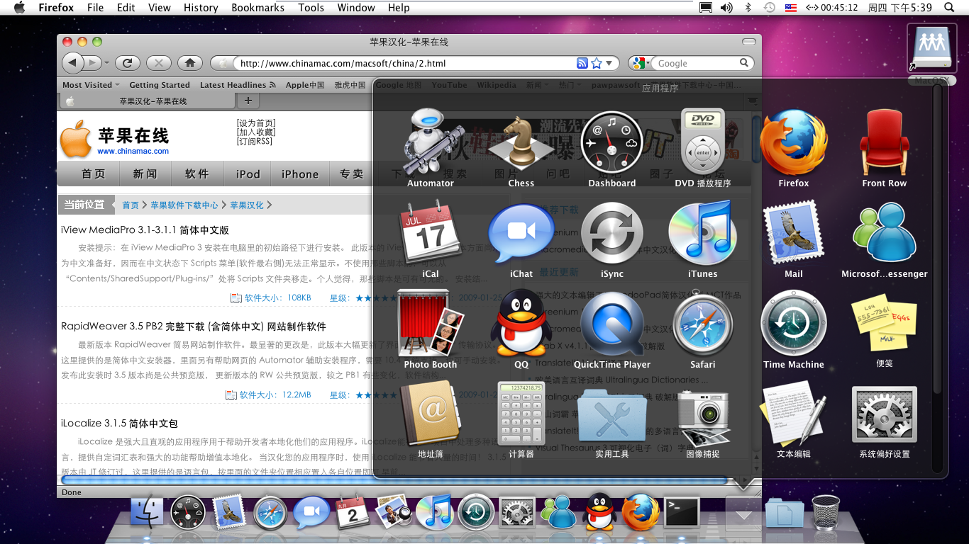Viewport: 969px width, 544px height.
Task: Open Spotlight search in the menu bar
Action: click(949, 8)
